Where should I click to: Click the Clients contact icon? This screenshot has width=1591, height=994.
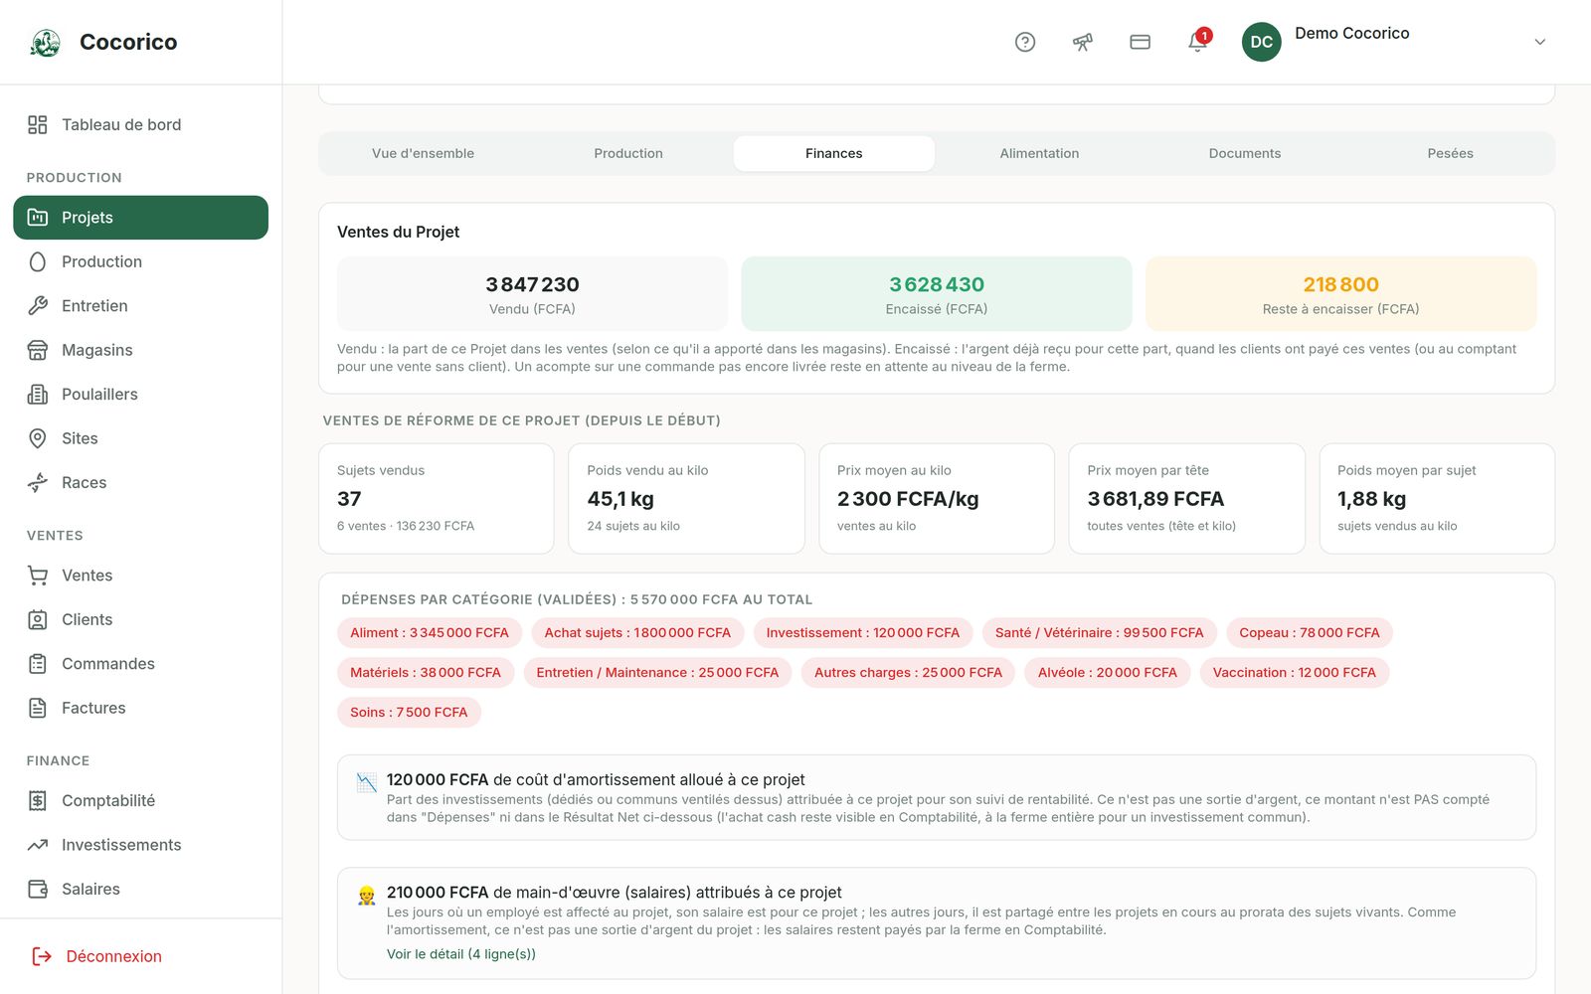click(x=38, y=619)
